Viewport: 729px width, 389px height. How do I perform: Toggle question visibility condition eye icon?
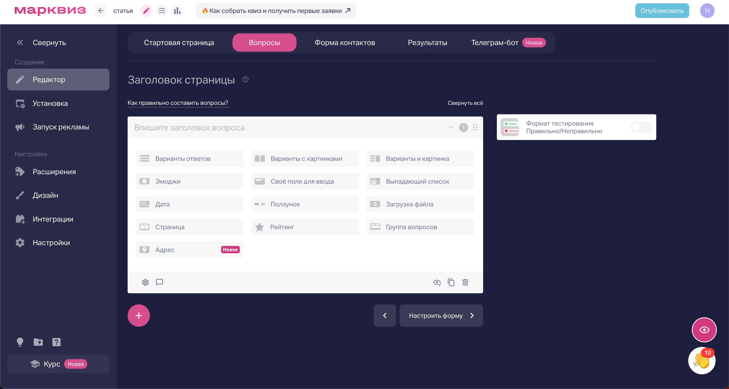click(x=437, y=282)
